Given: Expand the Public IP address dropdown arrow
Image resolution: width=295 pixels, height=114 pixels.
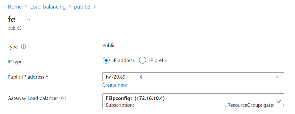Looking at the screenshot, I should click(278, 77).
